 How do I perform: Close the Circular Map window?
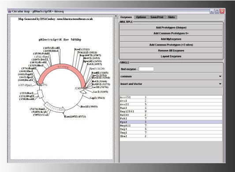[222, 11]
